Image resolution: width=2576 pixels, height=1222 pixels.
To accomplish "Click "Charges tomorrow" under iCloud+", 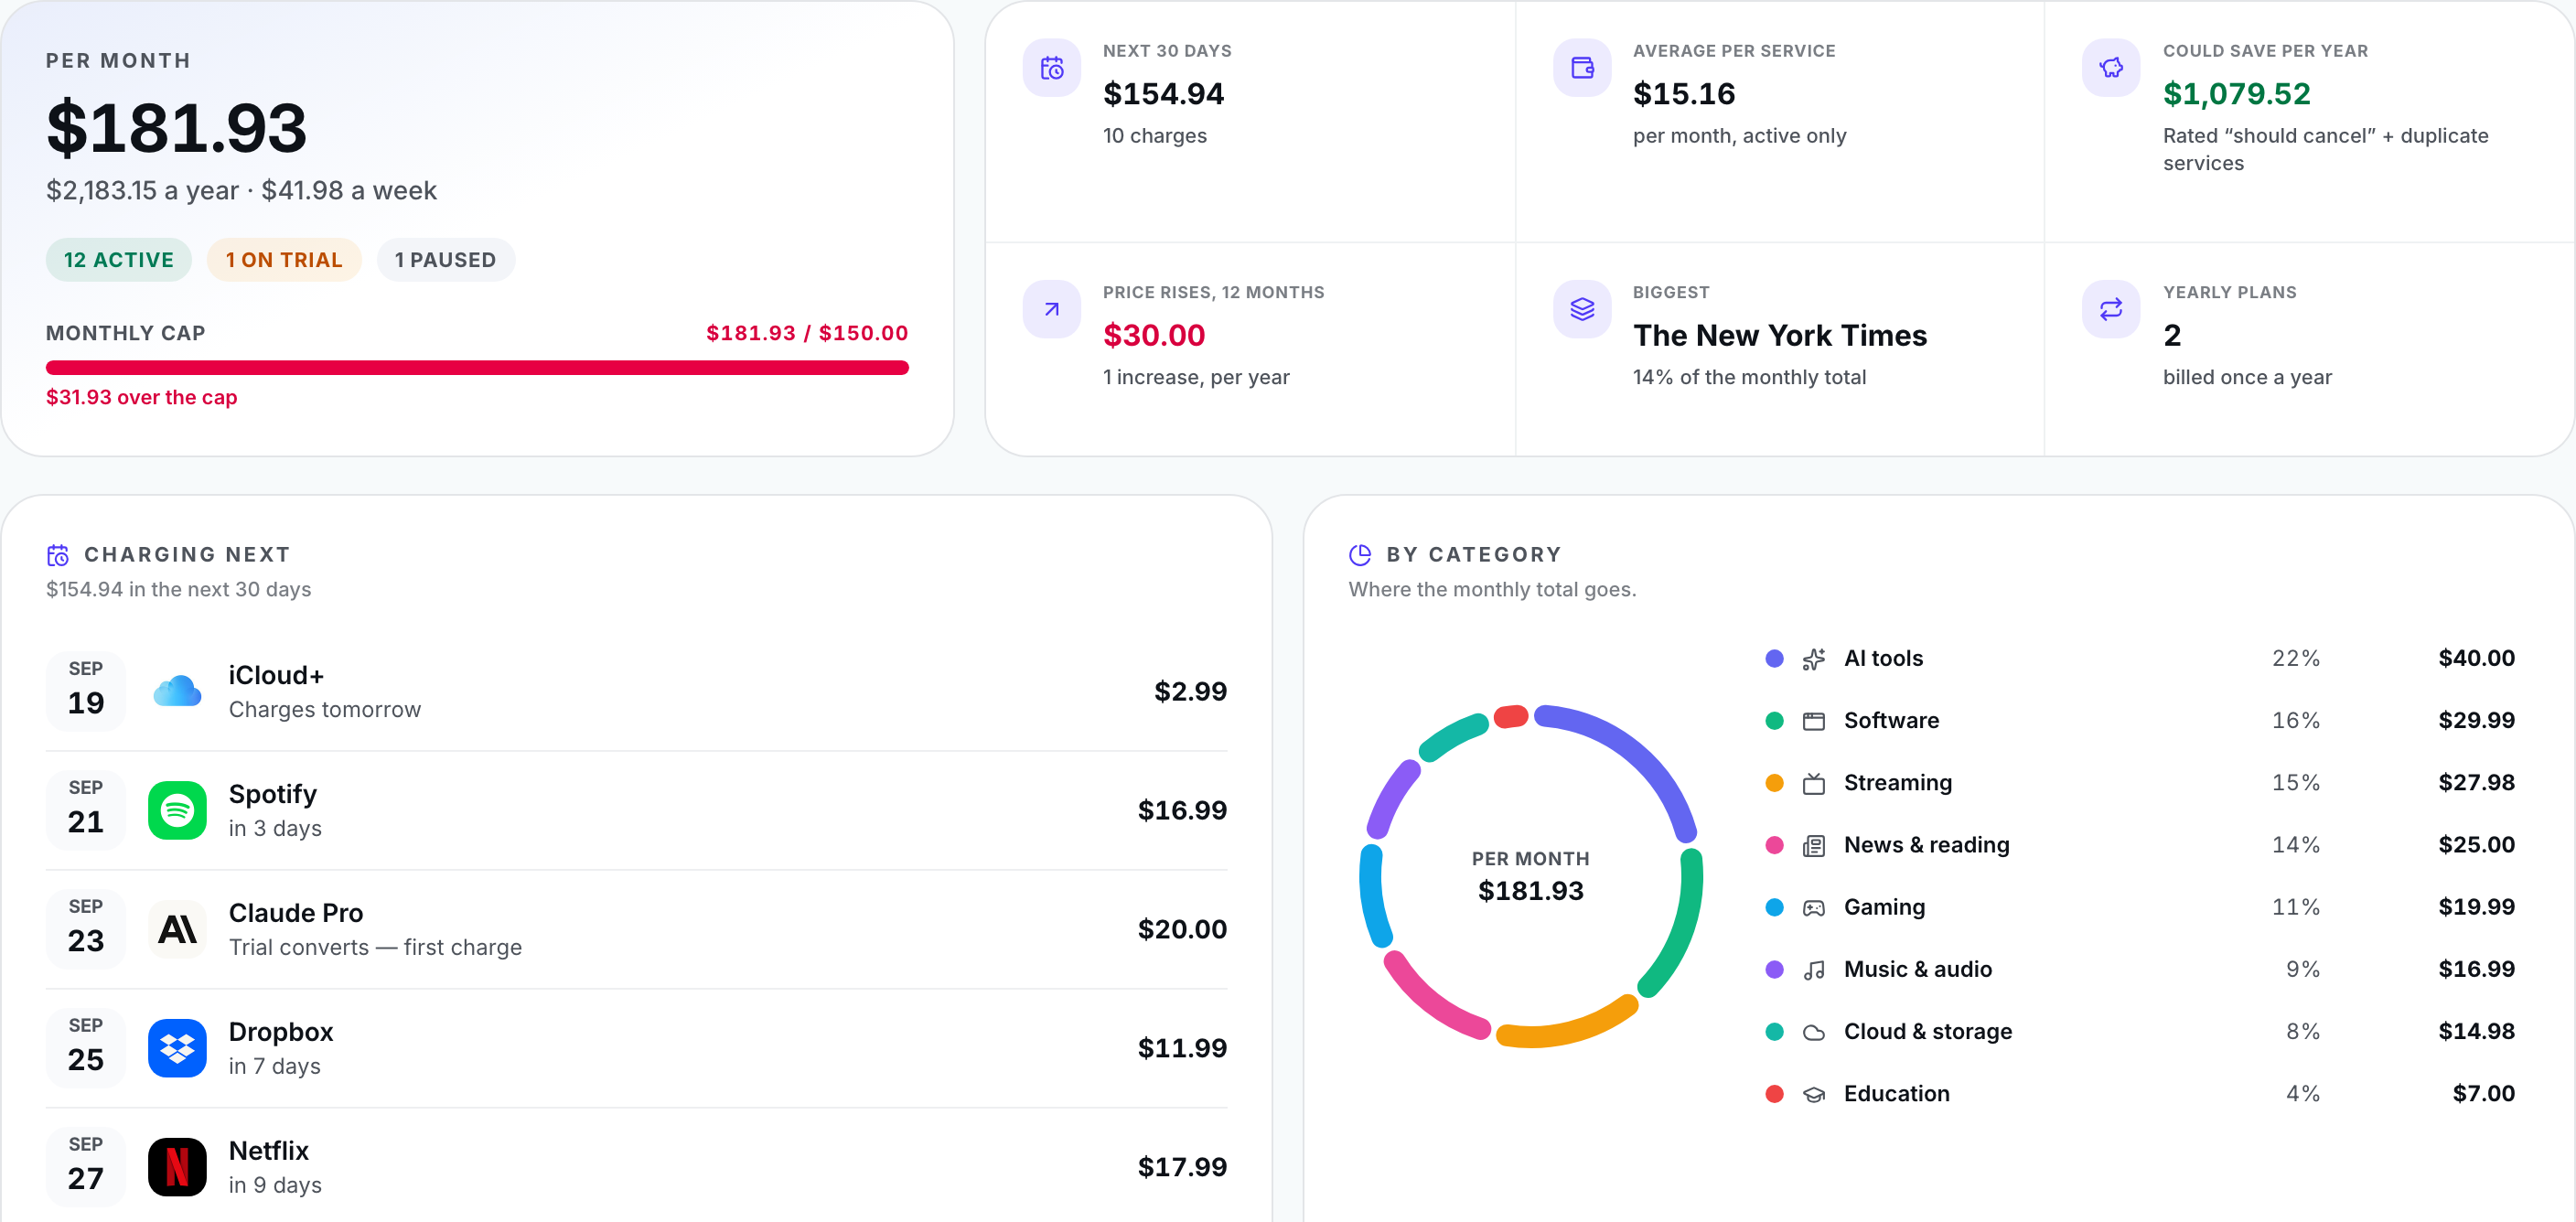I will 325,709.
